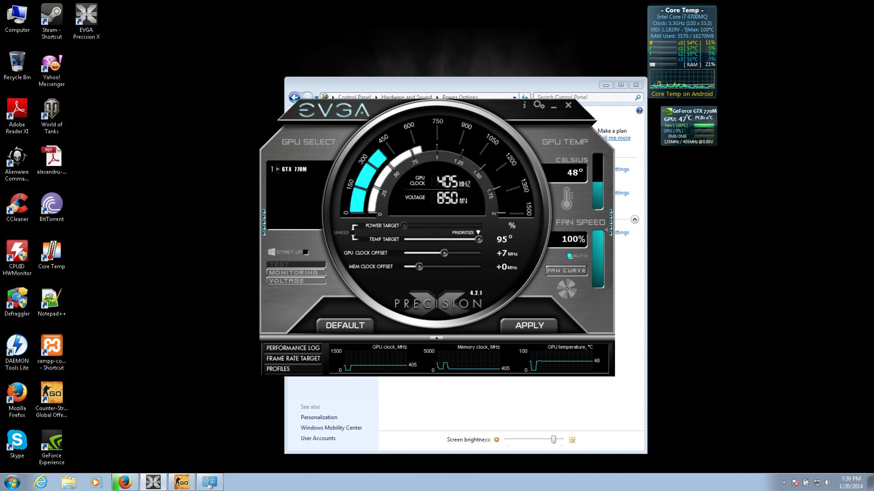This screenshot has width=874, height=491.
Task: Open Windows Start menu
Action: coord(12,482)
